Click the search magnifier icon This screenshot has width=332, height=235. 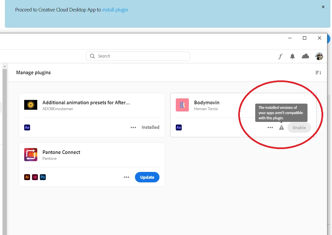[92, 56]
